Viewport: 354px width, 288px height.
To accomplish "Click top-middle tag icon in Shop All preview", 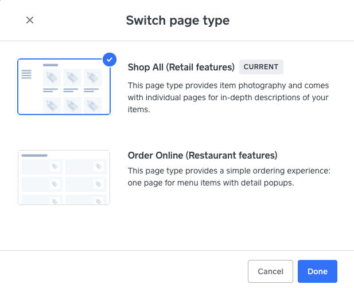I will click(73, 78).
